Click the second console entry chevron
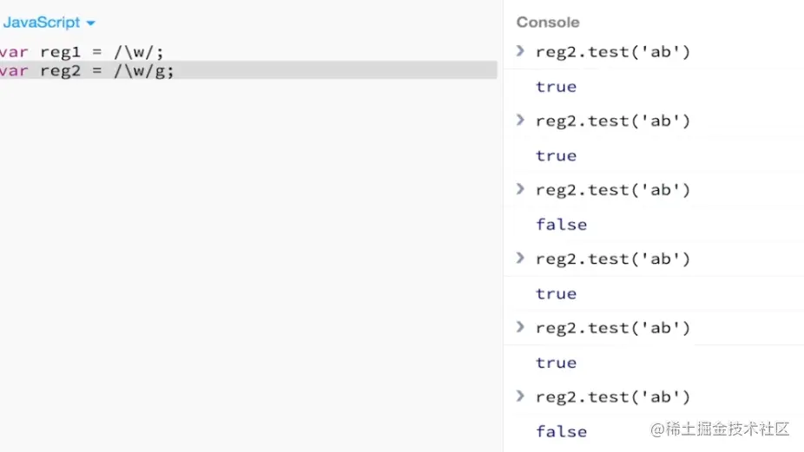Screen dimensions: 804x452 [520, 120]
